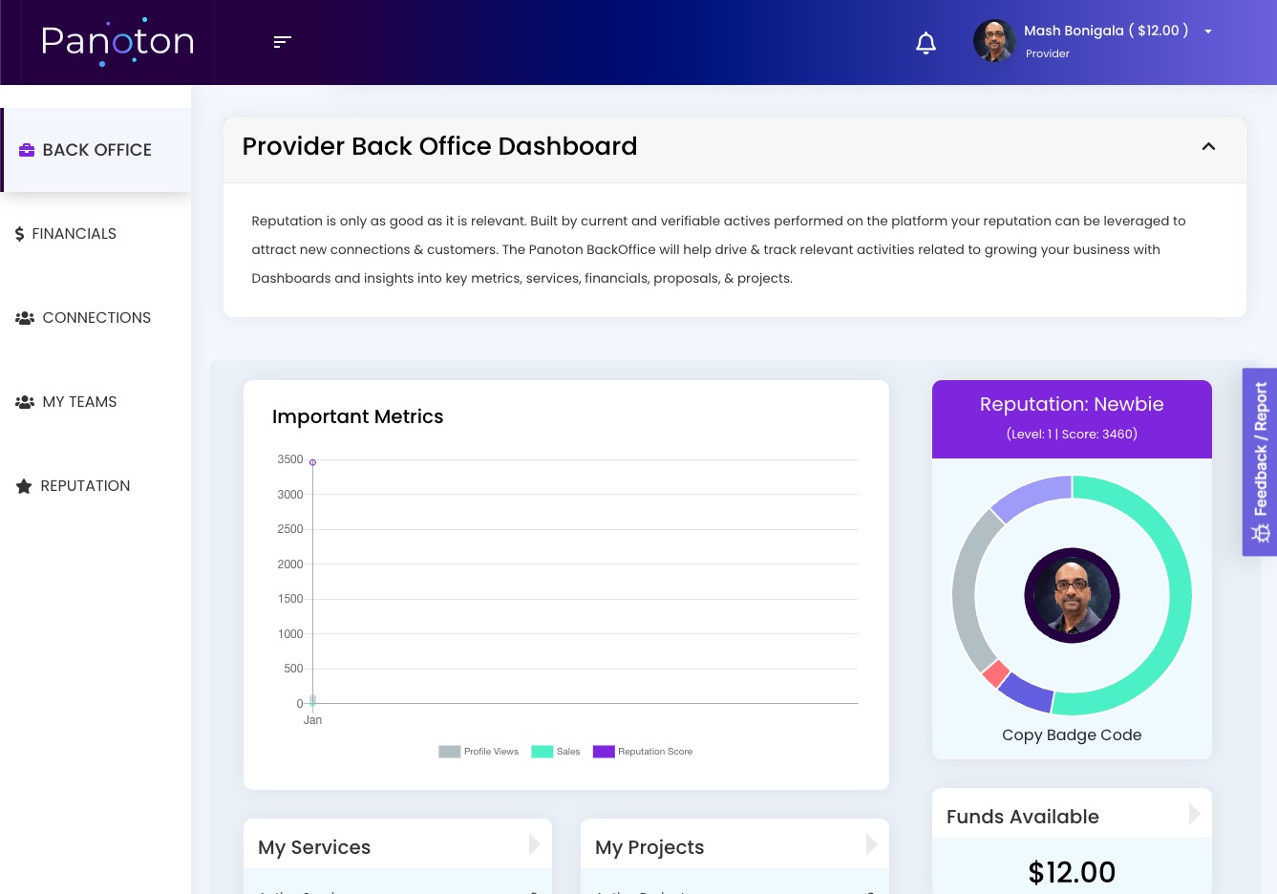Click the Connections people icon

pyautogui.click(x=25, y=318)
